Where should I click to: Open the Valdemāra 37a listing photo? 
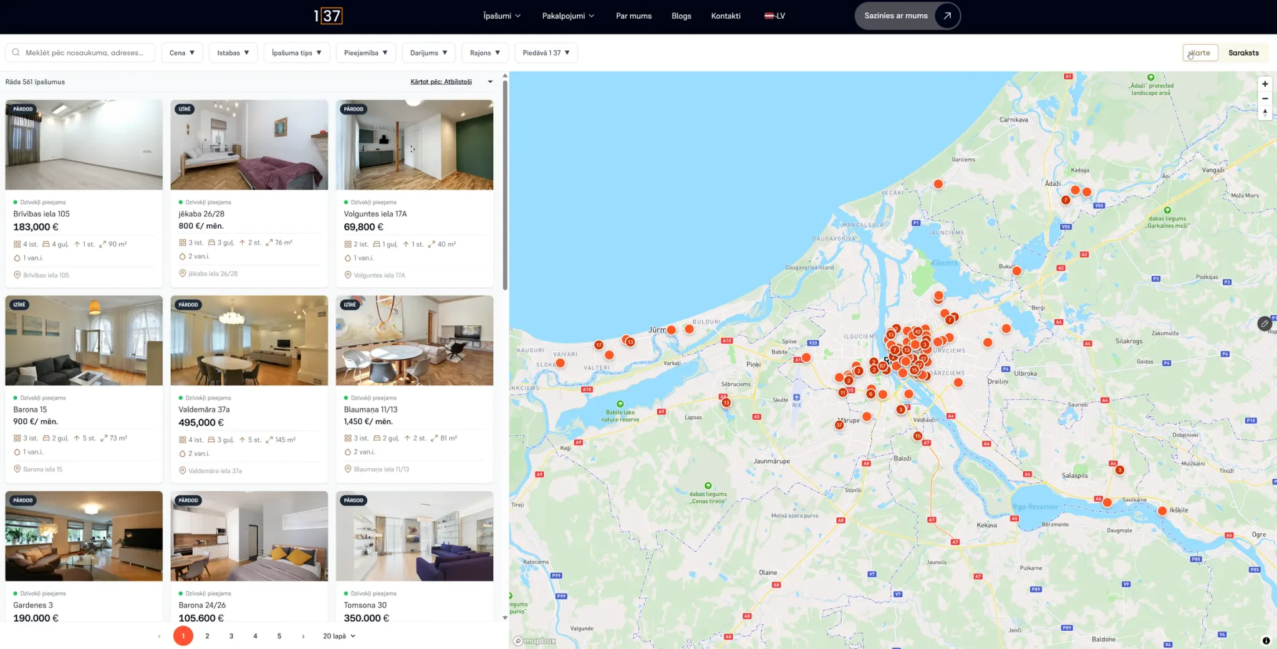tap(249, 340)
